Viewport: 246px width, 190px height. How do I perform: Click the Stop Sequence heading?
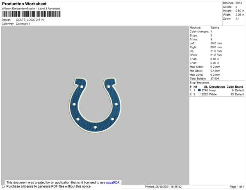point(200,83)
